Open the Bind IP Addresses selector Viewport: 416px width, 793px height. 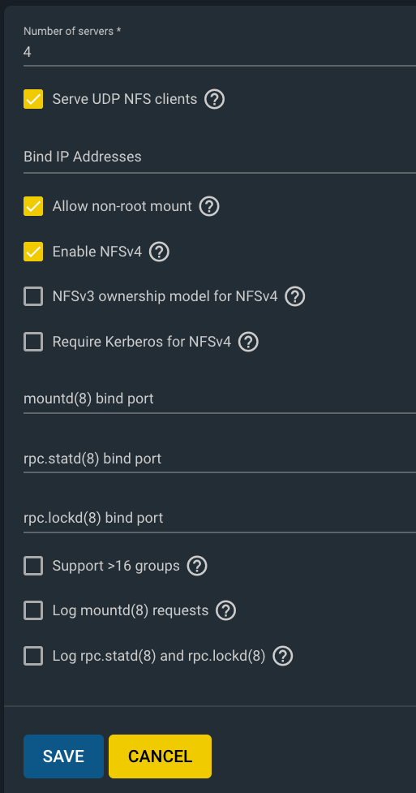[220, 157]
